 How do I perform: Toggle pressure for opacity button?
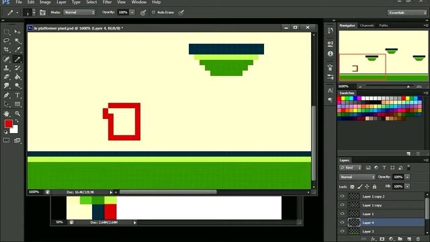coord(143,12)
